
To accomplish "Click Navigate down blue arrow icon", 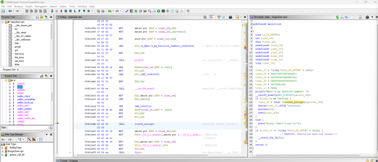I will tap(51, 11).
